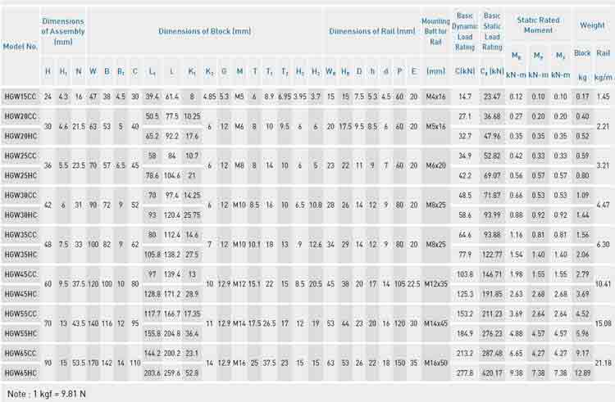
Task: Select mounting bolt value M14x45
Action: pos(435,323)
